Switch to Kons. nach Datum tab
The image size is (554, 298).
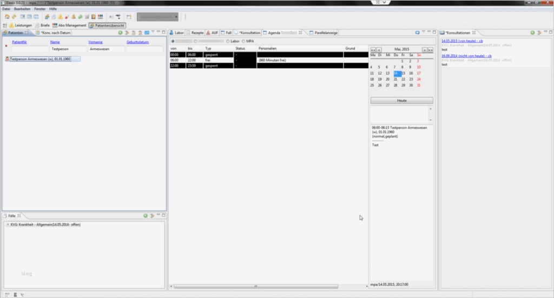[54, 32]
